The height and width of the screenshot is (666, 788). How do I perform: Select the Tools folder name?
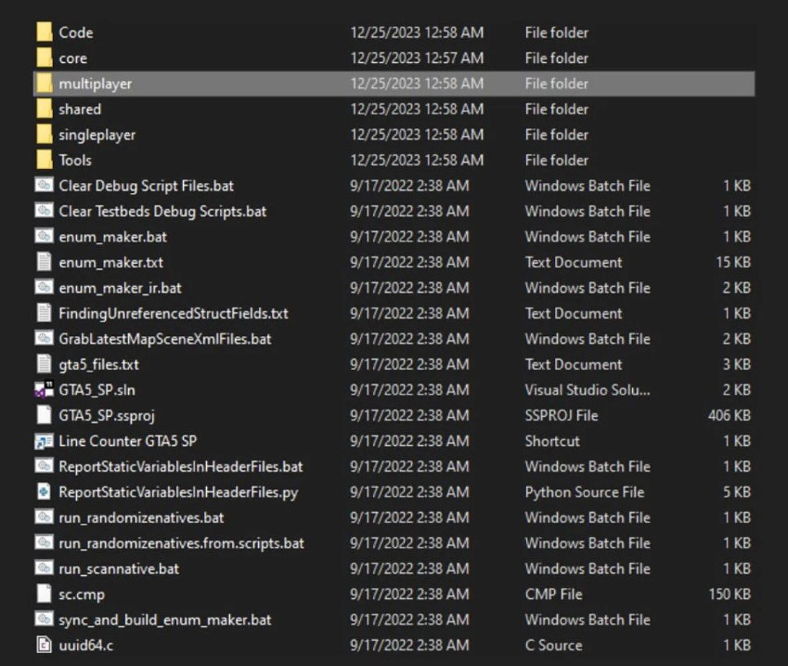tap(75, 161)
